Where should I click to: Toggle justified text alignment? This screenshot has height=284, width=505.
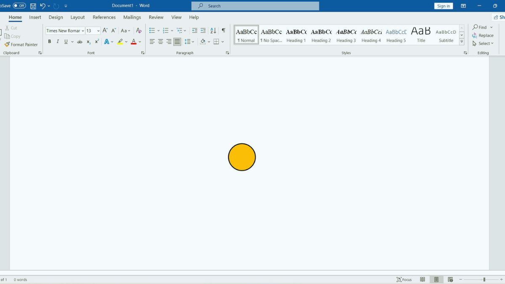tap(177, 42)
